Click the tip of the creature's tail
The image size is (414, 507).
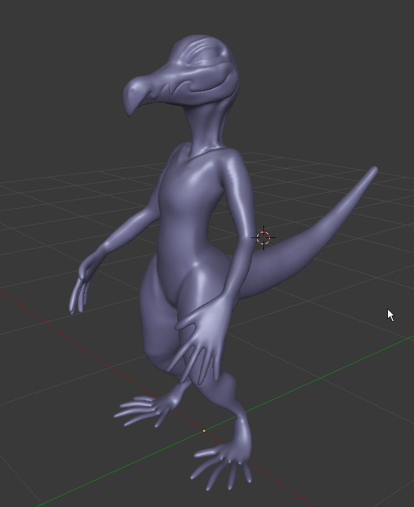(374, 169)
